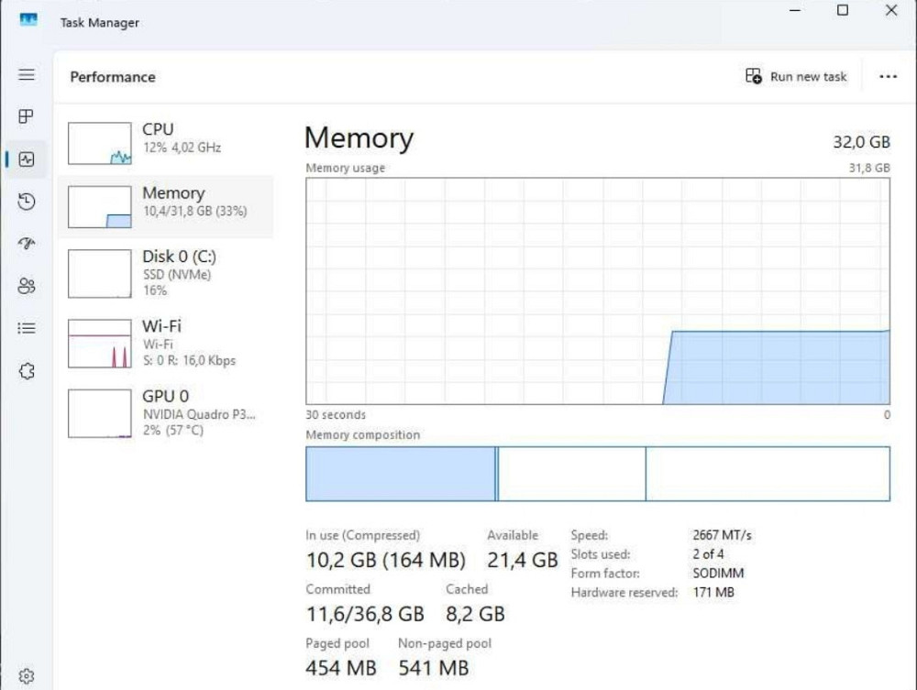Open App history from the sidebar
Viewport: 917px width, 690px height.
(26, 202)
